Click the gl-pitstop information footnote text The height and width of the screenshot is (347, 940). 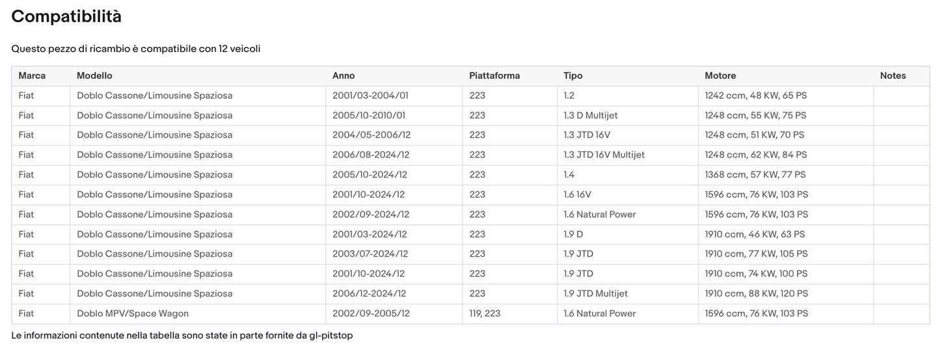pyautogui.click(x=182, y=336)
